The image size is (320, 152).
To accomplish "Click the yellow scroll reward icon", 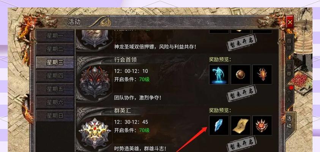I will click(x=240, y=125).
